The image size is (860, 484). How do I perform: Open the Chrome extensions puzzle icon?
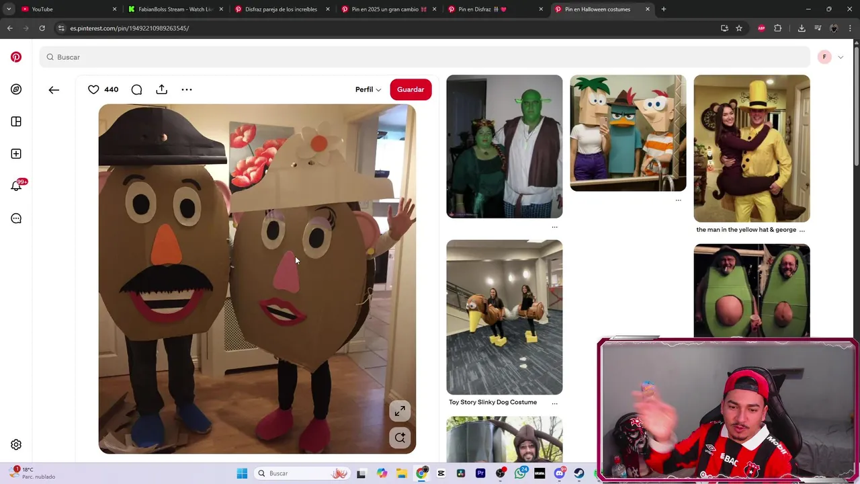click(x=778, y=28)
